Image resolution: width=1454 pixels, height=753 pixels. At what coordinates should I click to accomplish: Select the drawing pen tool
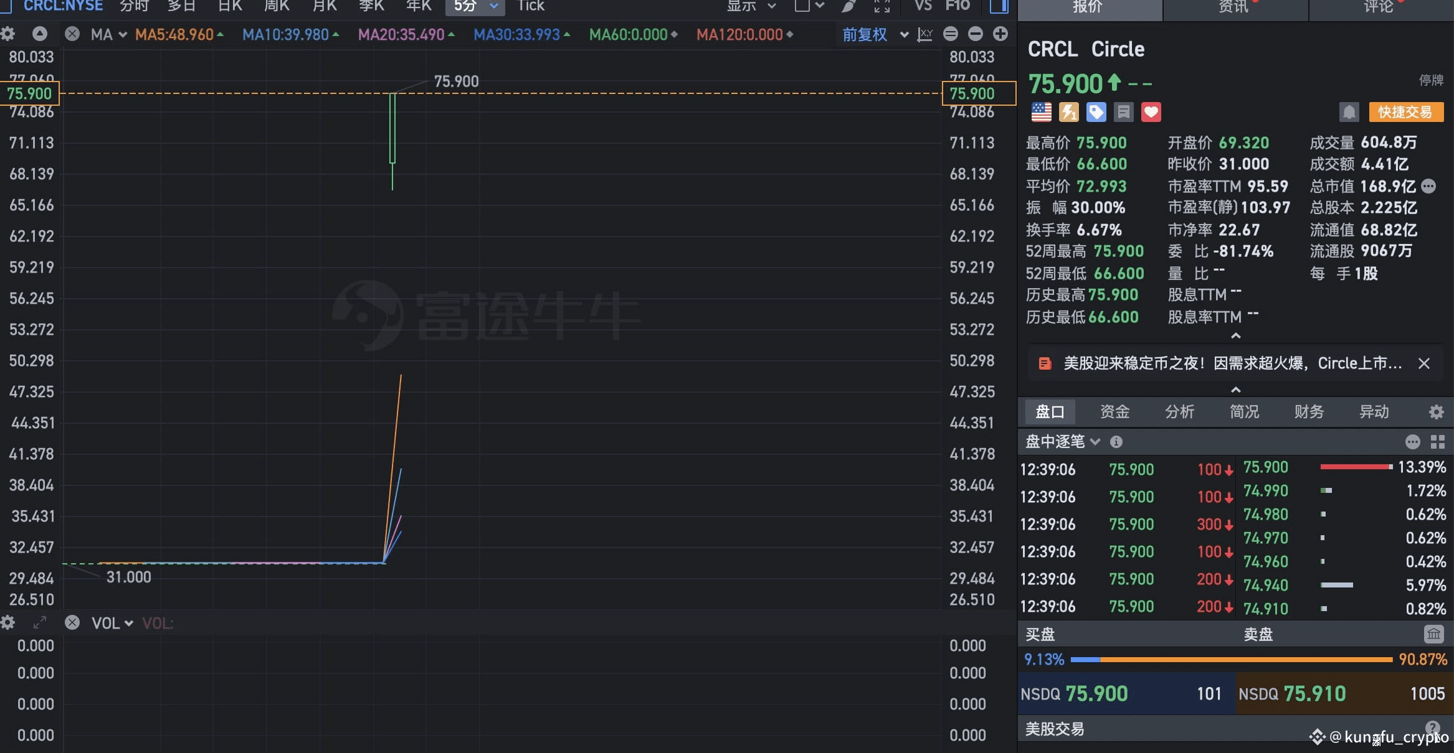[x=848, y=6]
